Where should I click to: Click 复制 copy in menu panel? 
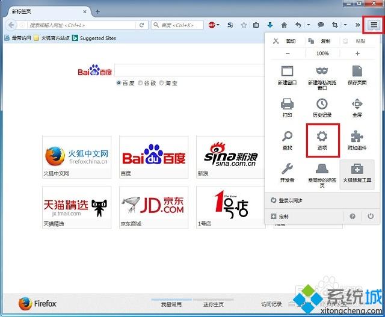[319, 42]
